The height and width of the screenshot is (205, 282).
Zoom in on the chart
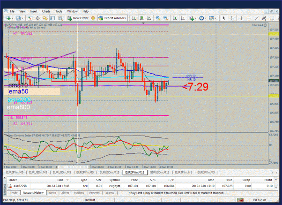pyautogui.click(x=158, y=18)
